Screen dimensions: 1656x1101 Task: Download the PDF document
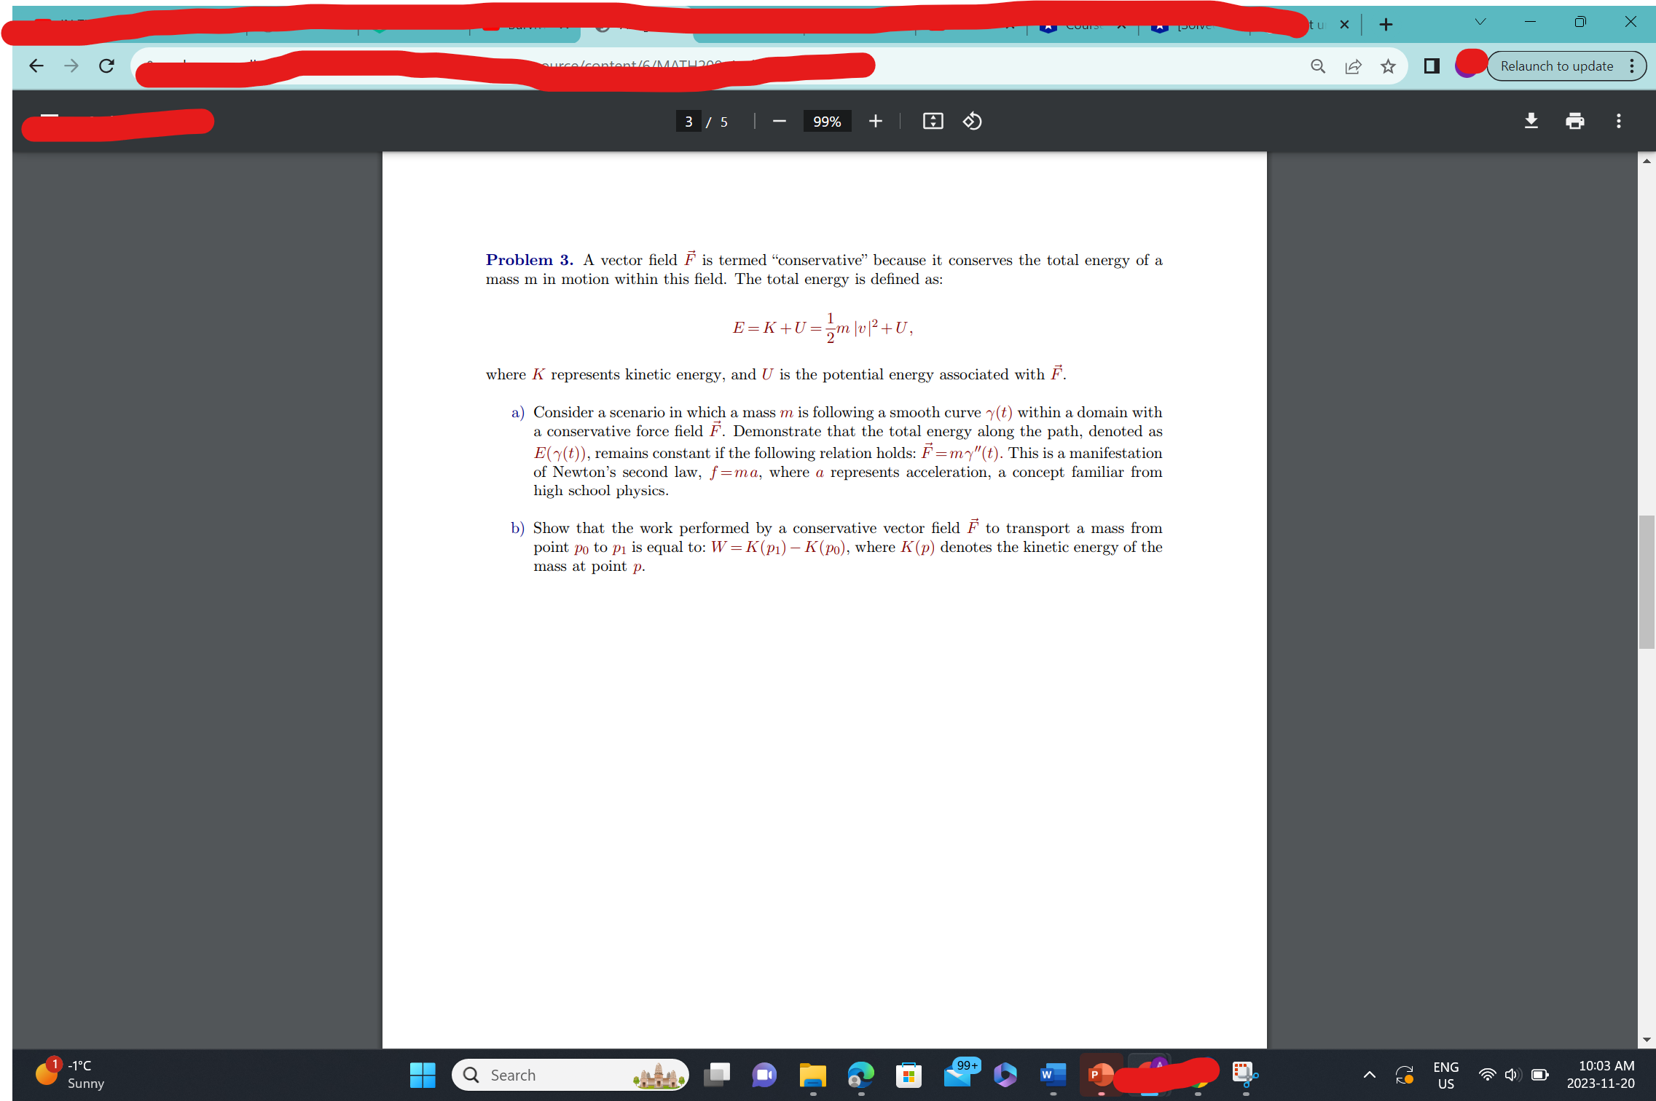tap(1531, 121)
